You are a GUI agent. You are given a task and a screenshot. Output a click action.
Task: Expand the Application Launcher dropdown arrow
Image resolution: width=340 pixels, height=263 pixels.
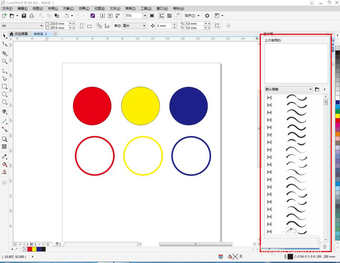pyautogui.click(x=222, y=16)
